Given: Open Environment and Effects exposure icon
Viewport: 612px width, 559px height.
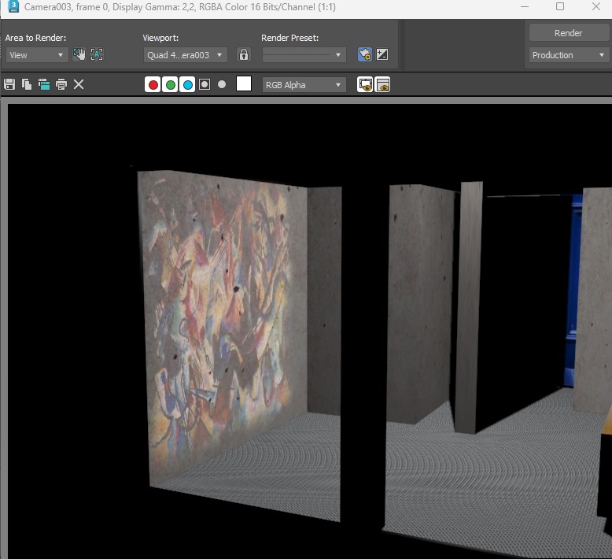Looking at the screenshot, I should (382, 54).
